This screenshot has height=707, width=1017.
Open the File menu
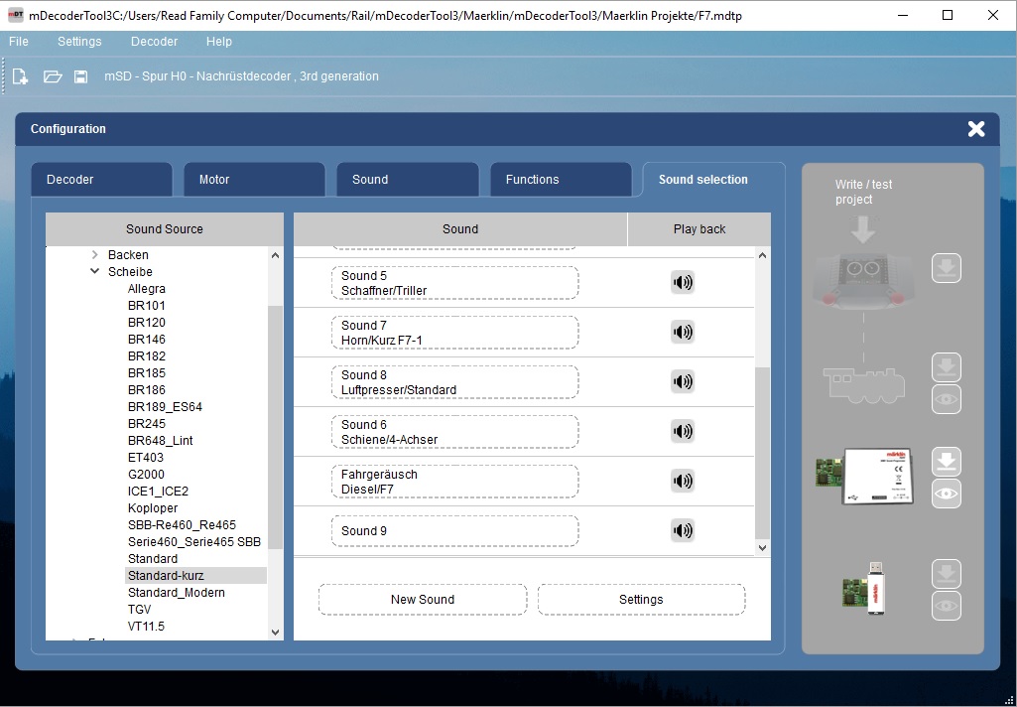point(19,42)
